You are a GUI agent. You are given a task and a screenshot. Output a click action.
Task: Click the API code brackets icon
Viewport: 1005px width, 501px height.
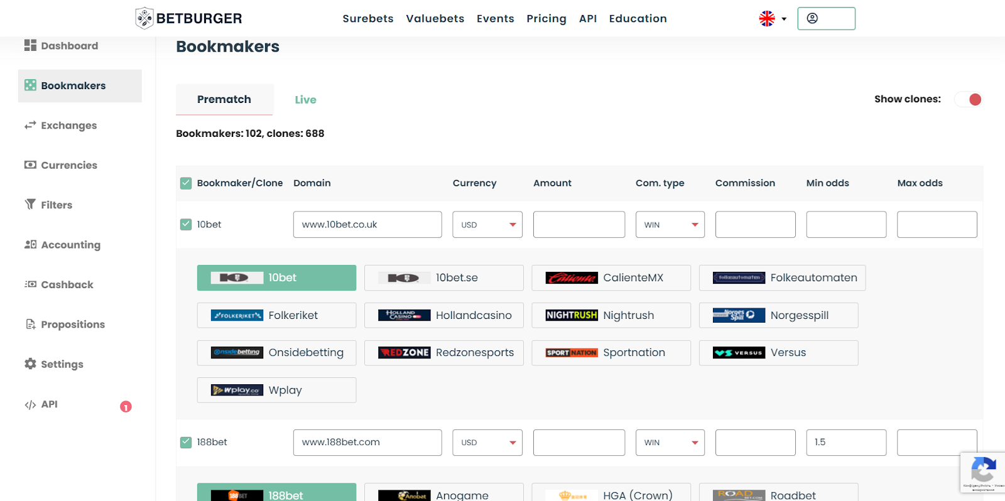point(30,404)
